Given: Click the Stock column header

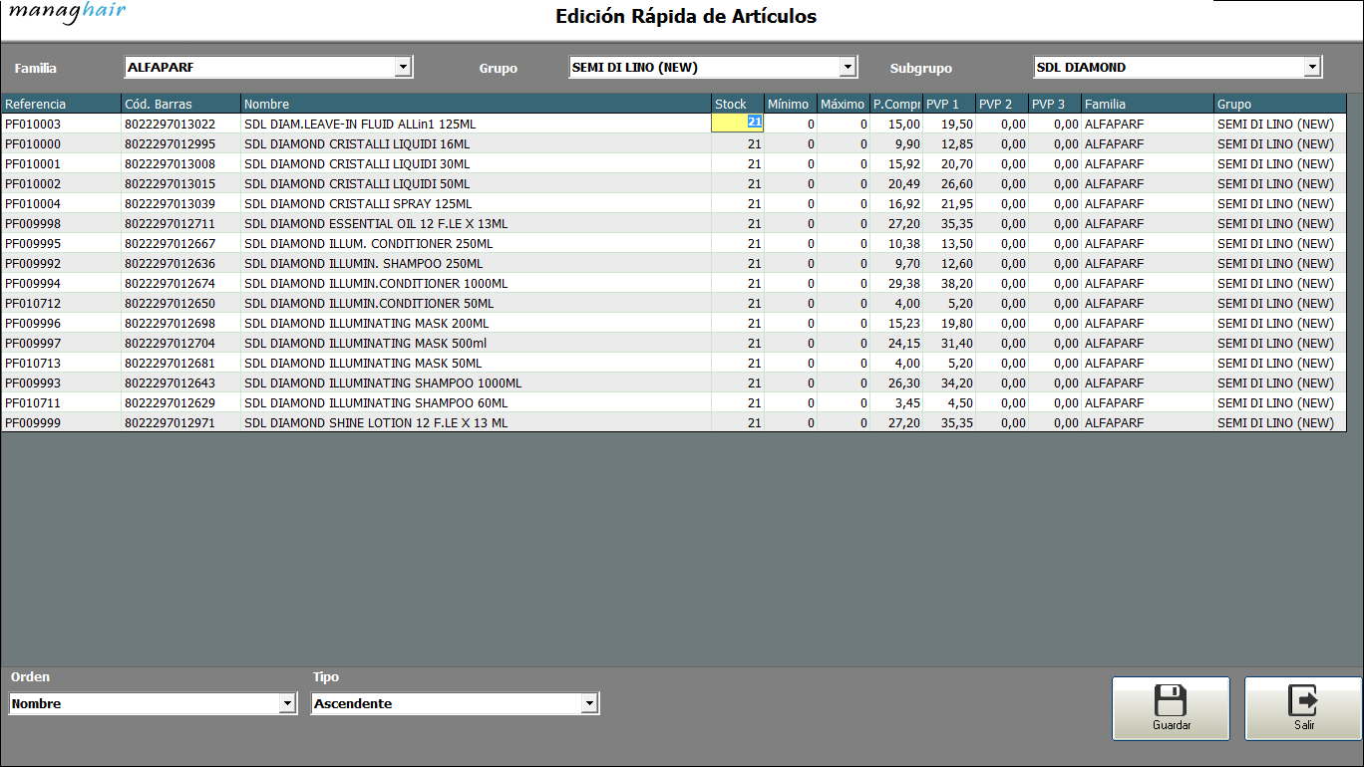Looking at the screenshot, I should (737, 104).
